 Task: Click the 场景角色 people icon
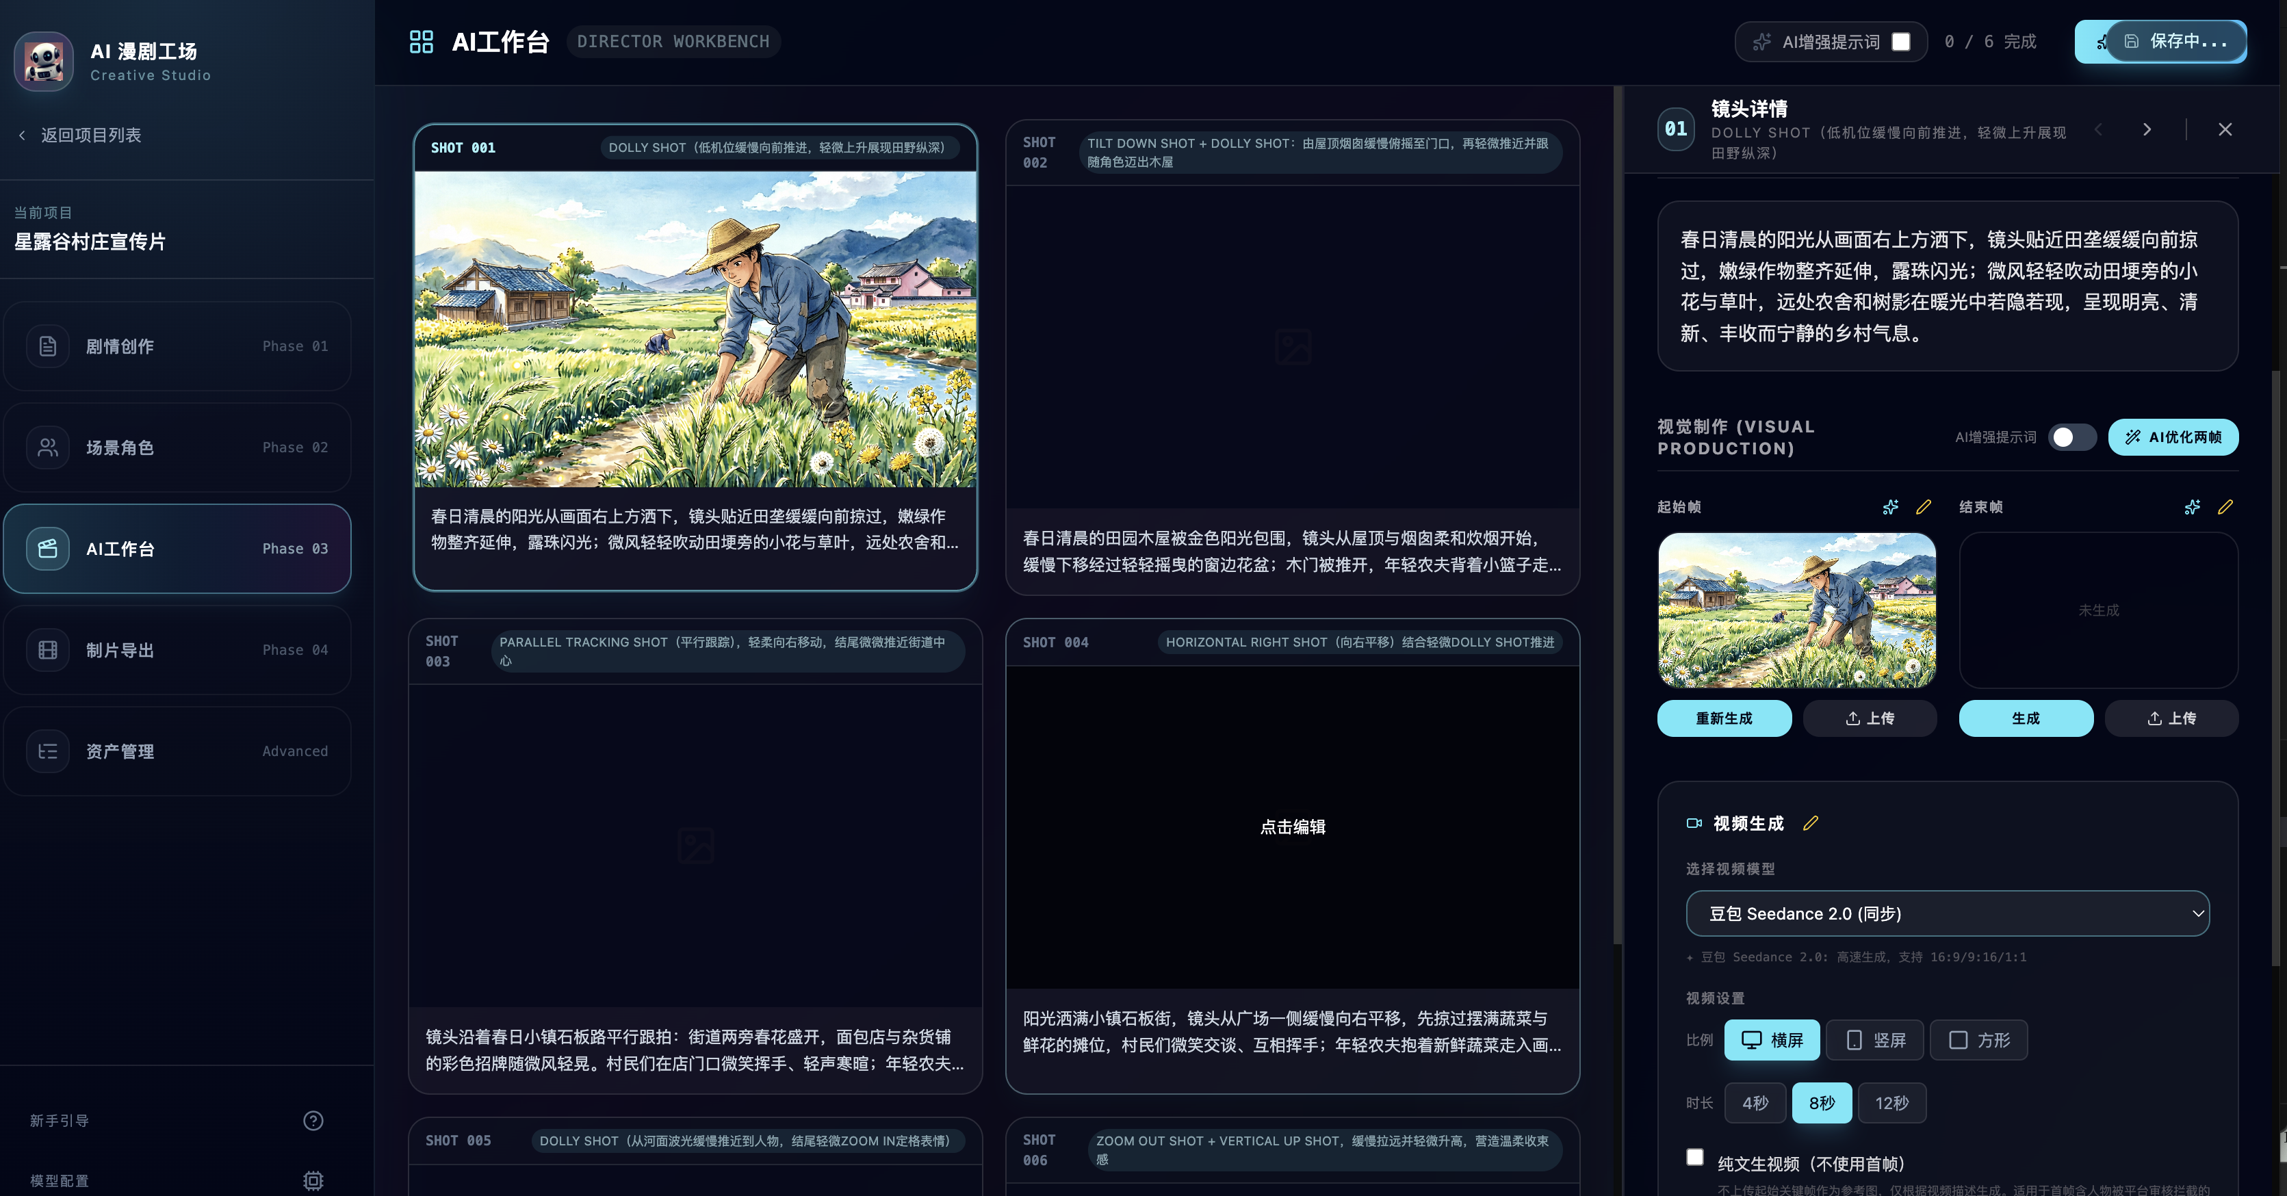pyautogui.click(x=48, y=447)
